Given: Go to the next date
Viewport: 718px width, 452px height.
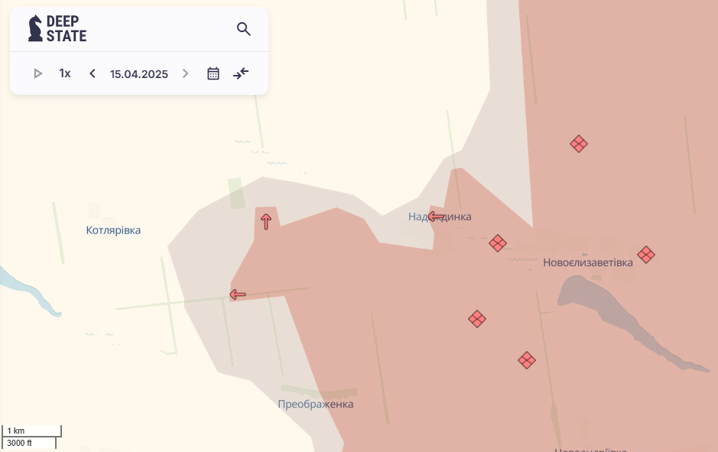Looking at the screenshot, I should 185,73.
